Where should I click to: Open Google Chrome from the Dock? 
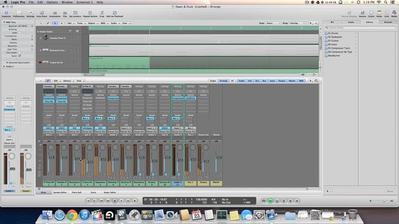[x=72, y=215]
